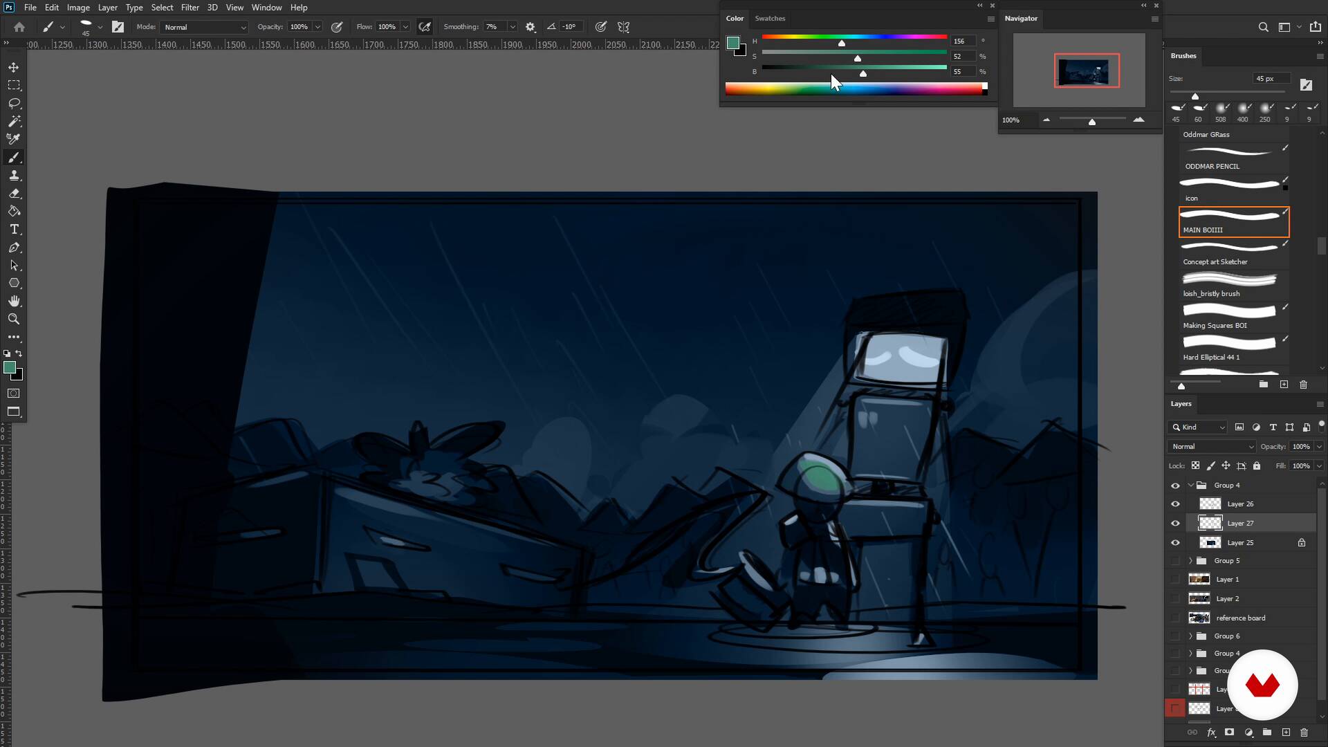This screenshot has height=747, width=1328.
Task: Hide top Group 4 visibility eye
Action: point(1175,486)
